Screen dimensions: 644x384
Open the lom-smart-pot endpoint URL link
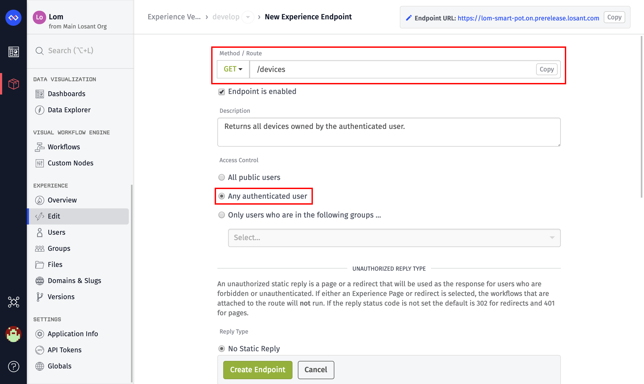click(528, 18)
